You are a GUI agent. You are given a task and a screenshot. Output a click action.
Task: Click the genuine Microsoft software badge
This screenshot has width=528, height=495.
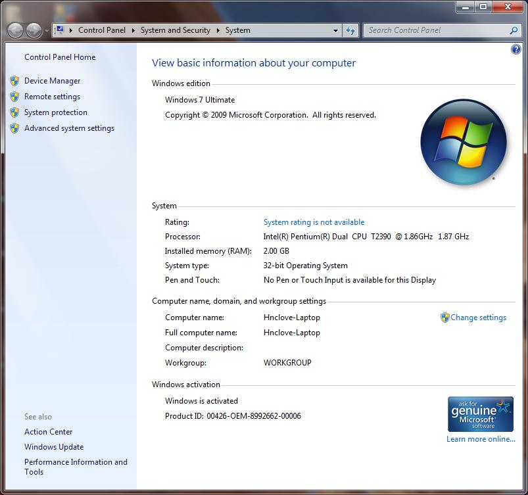(x=481, y=414)
